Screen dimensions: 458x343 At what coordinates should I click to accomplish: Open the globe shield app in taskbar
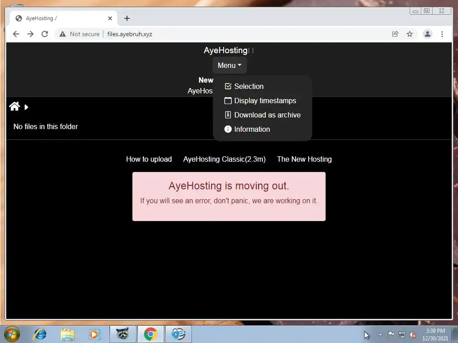point(178,334)
